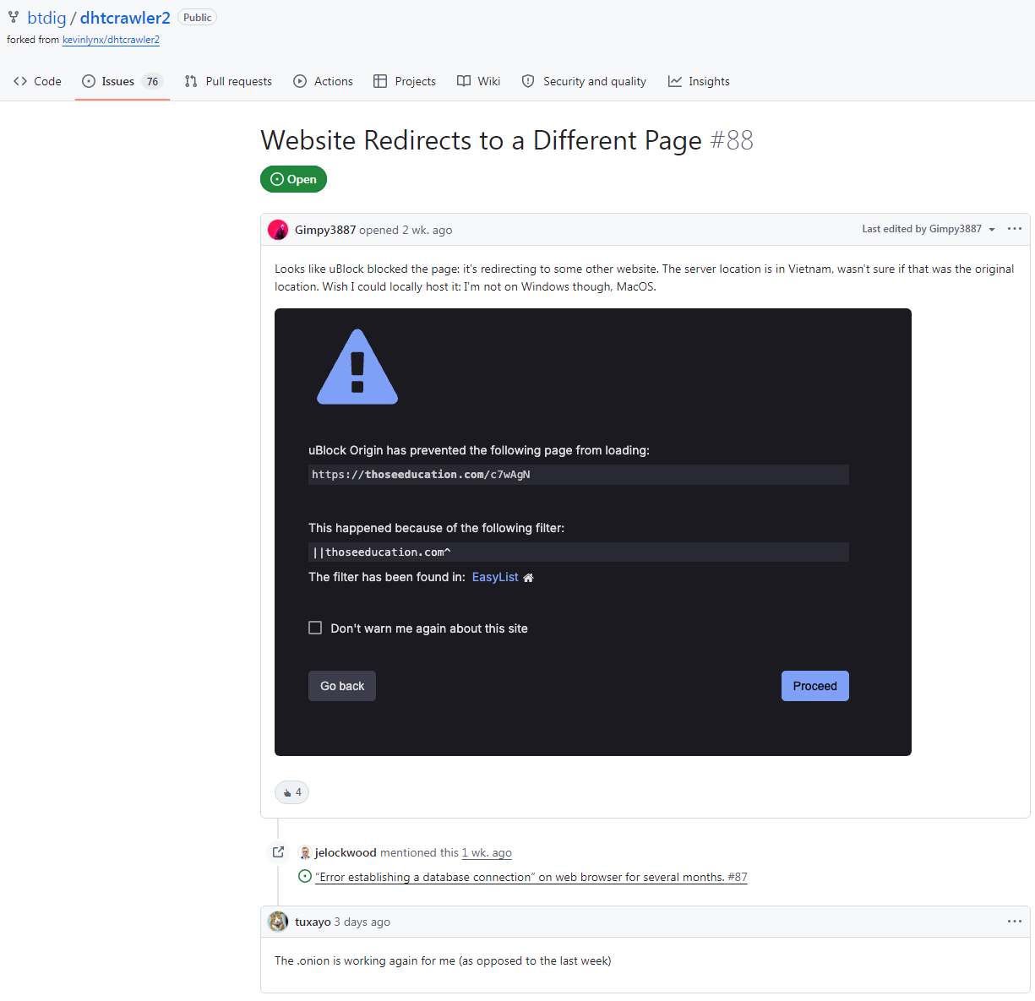This screenshot has width=1035, height=1001.
Task: Go to the Actions tab
Action: pos(323,81)
